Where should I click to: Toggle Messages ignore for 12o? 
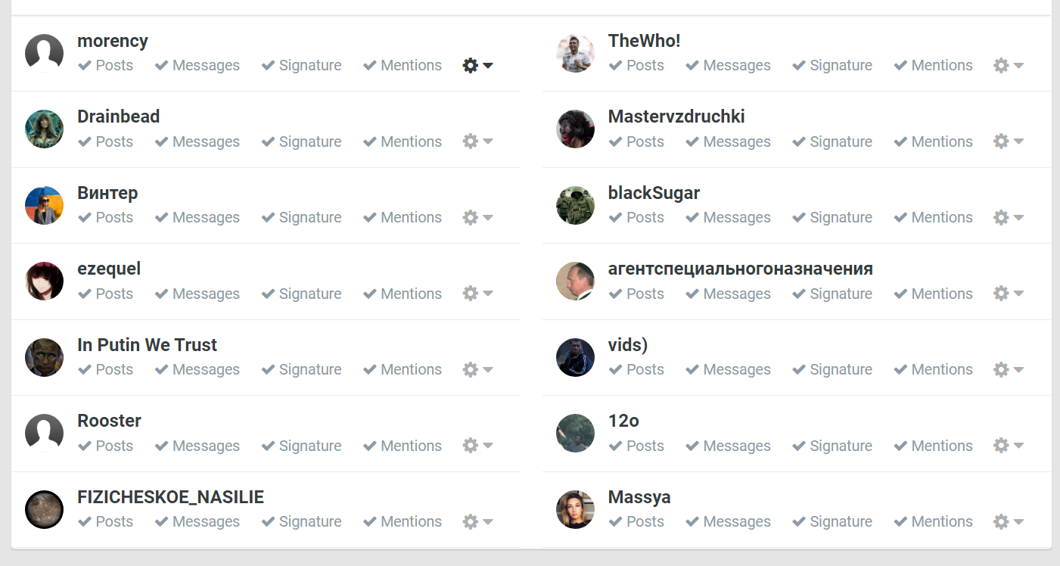[728, 446]
